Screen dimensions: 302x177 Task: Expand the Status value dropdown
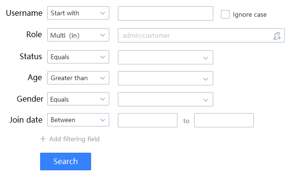(166, 57)
